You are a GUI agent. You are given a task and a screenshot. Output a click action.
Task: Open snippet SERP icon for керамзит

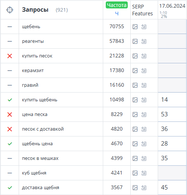pyautogui.click(x=144, y=71)
